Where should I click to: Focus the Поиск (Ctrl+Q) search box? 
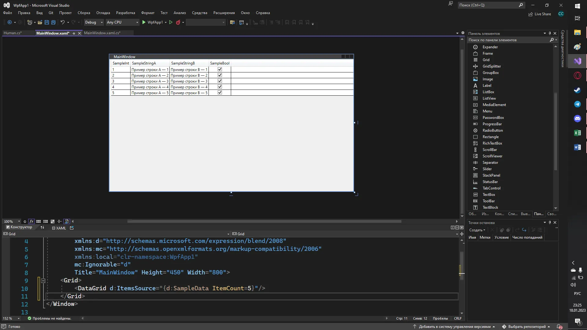click(x=491, y=5)
